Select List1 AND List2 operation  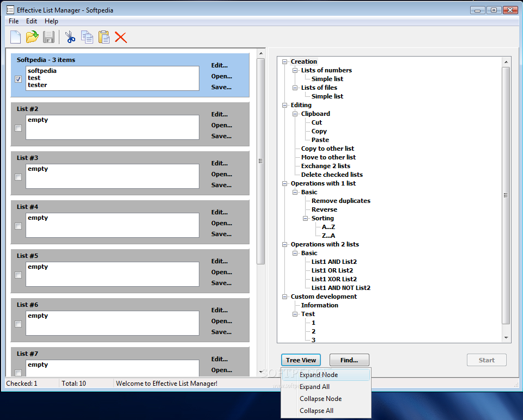334,262
